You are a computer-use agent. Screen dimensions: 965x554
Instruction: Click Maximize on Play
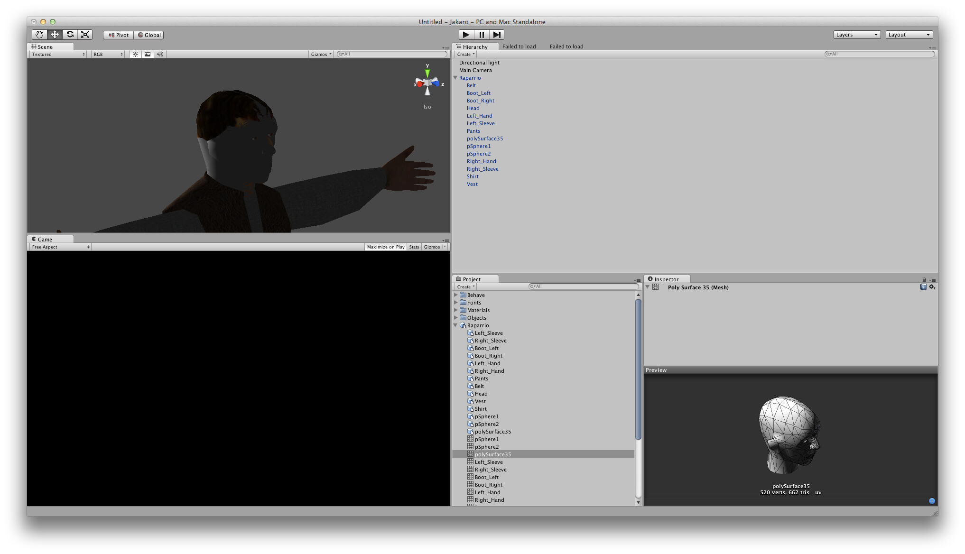click(385, 247)
